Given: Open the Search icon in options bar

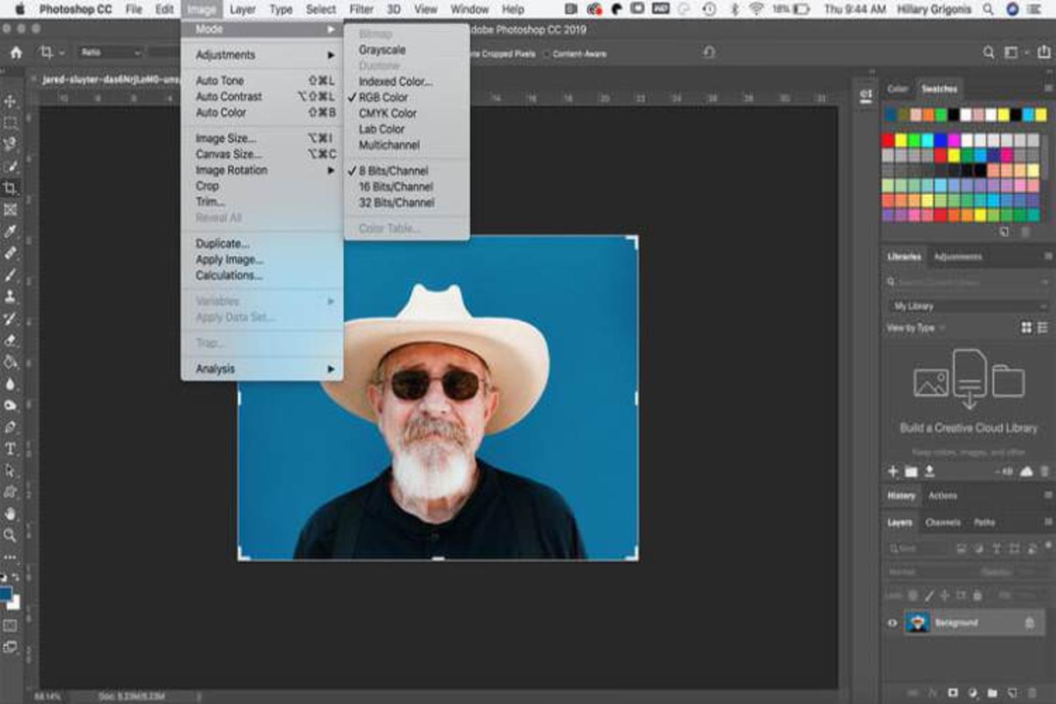Looking at the screenshot, I should click(x=988, y=53).
